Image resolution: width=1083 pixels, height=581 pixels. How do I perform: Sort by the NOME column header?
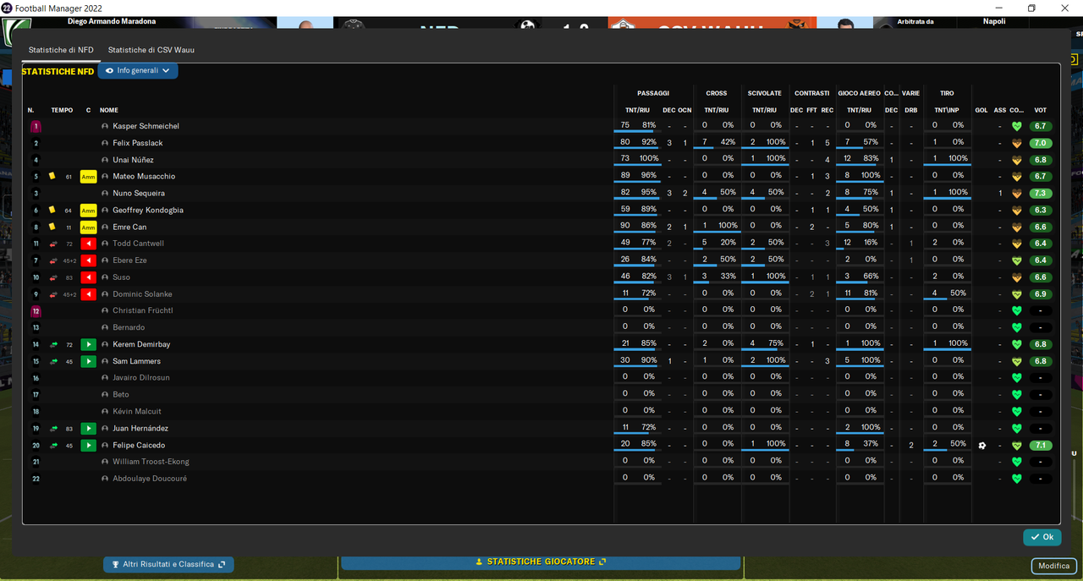[109, 110]
